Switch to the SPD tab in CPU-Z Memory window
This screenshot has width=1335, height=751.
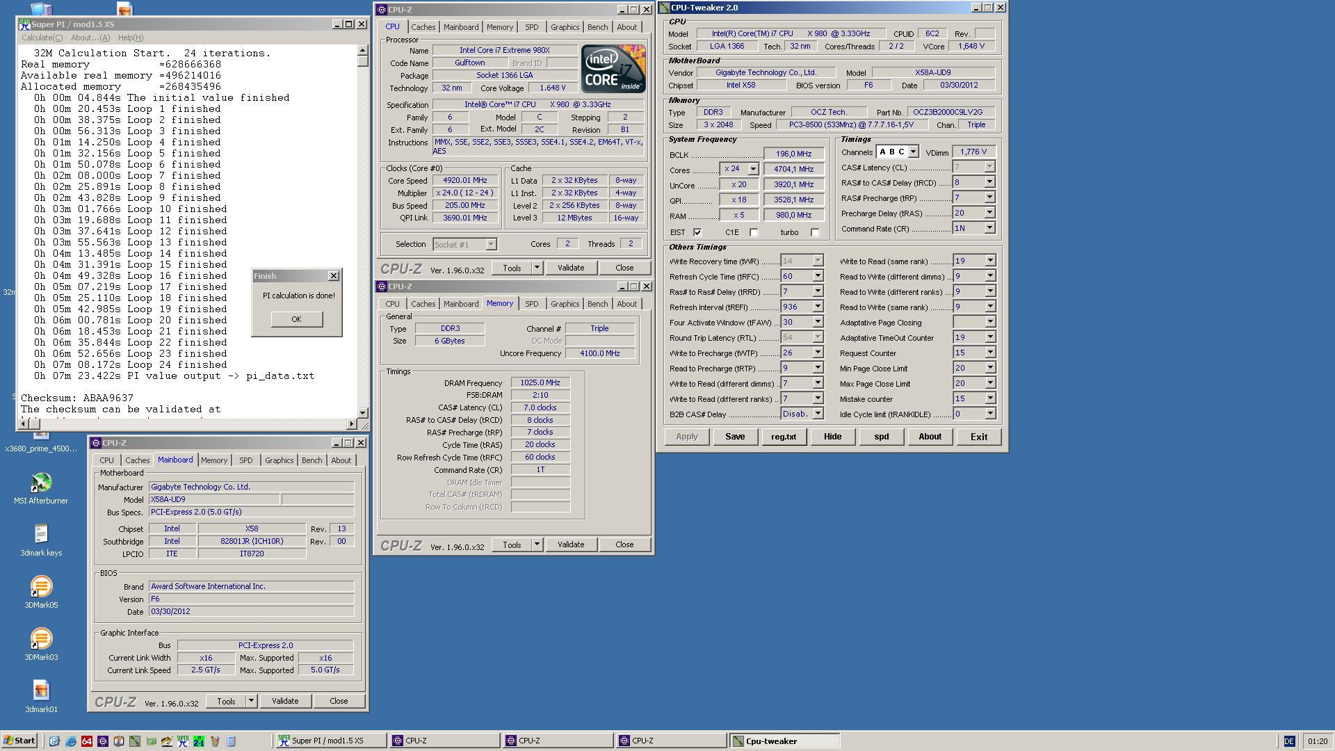(x=531, y=304)
